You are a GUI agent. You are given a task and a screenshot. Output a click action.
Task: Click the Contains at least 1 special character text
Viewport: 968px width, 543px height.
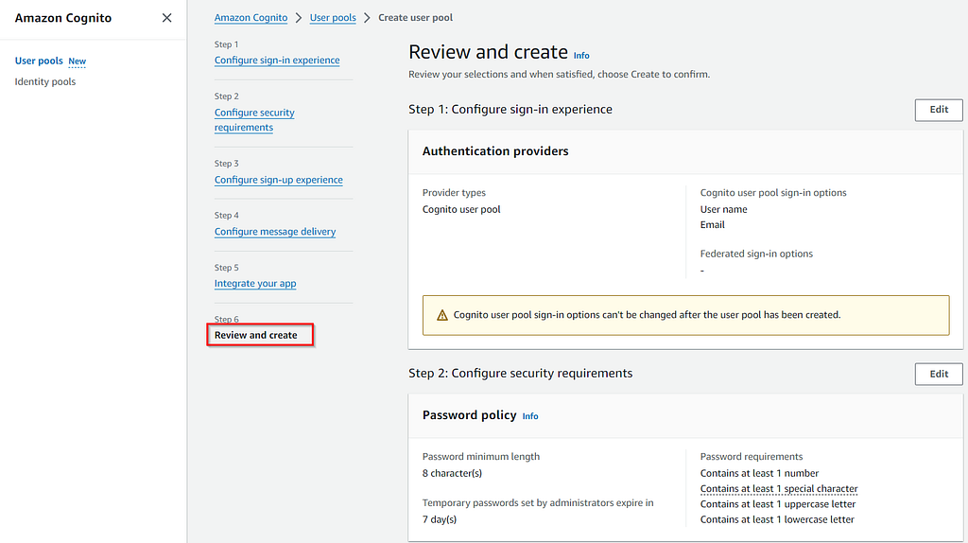(779, 489)
